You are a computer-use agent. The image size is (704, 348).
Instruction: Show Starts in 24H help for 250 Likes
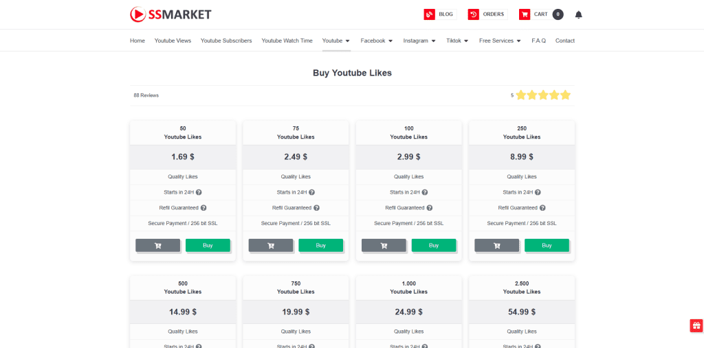coord(538,192)
